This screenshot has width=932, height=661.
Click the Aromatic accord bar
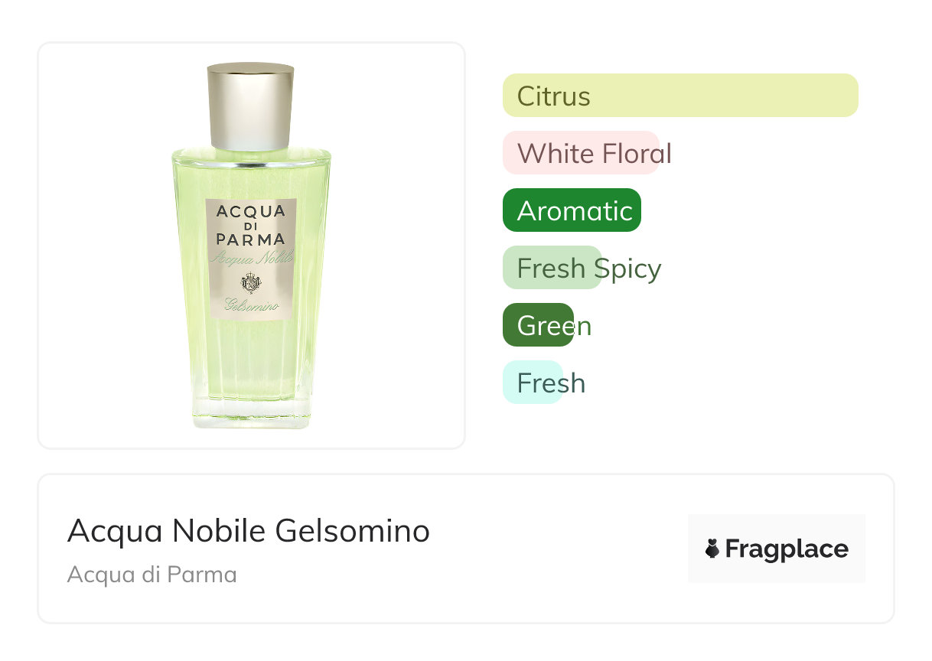[572, 210]
